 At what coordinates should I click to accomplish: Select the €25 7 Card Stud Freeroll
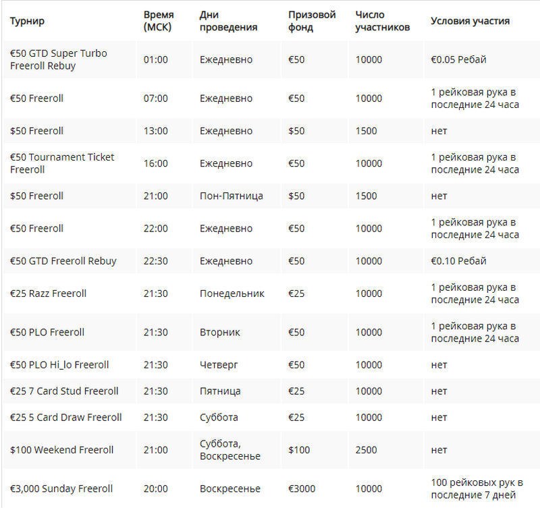tap(64, 391)
